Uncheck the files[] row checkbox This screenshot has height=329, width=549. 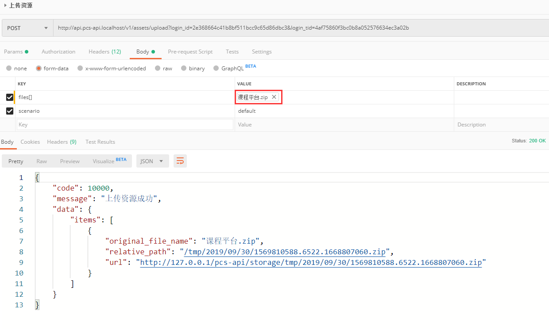click(x=10, y=97)
